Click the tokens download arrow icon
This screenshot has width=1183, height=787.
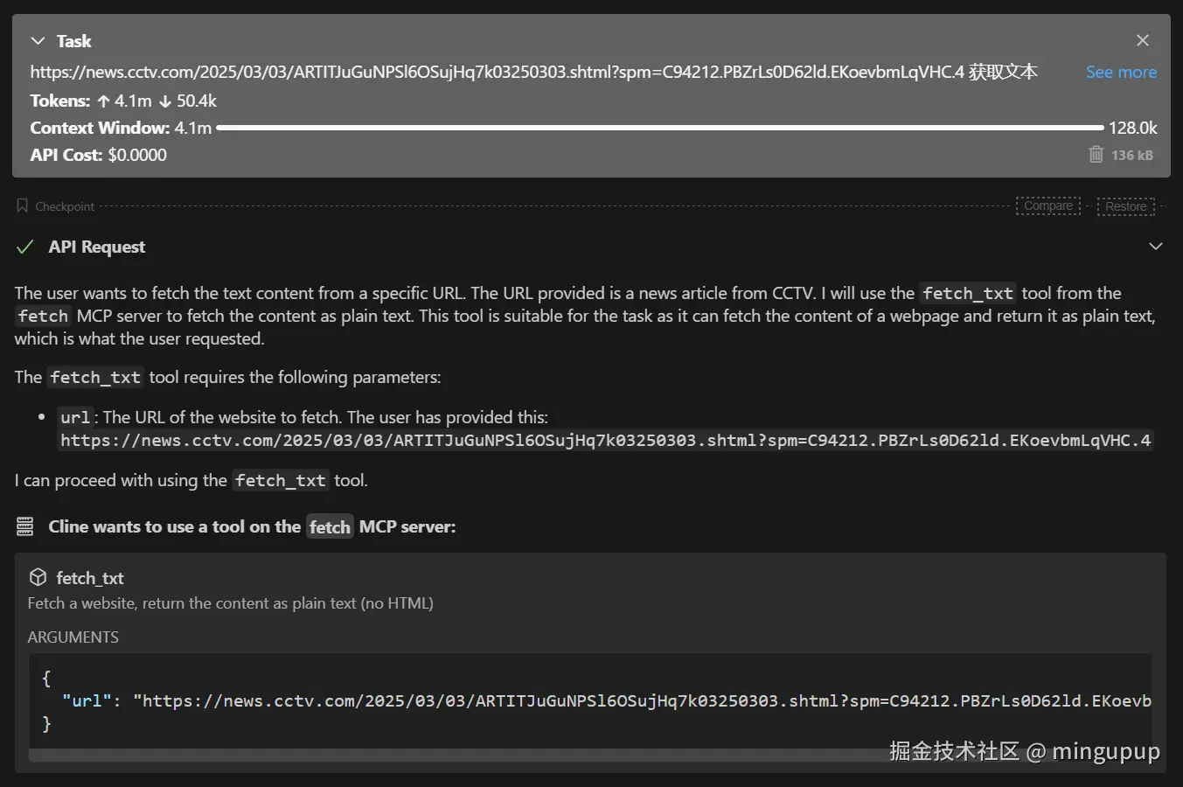click(165, 101)
